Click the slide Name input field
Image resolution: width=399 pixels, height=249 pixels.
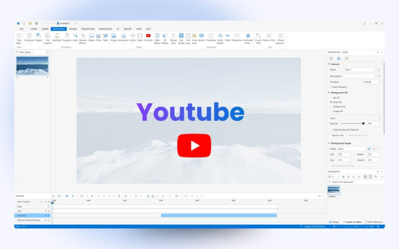pos(360,70)
